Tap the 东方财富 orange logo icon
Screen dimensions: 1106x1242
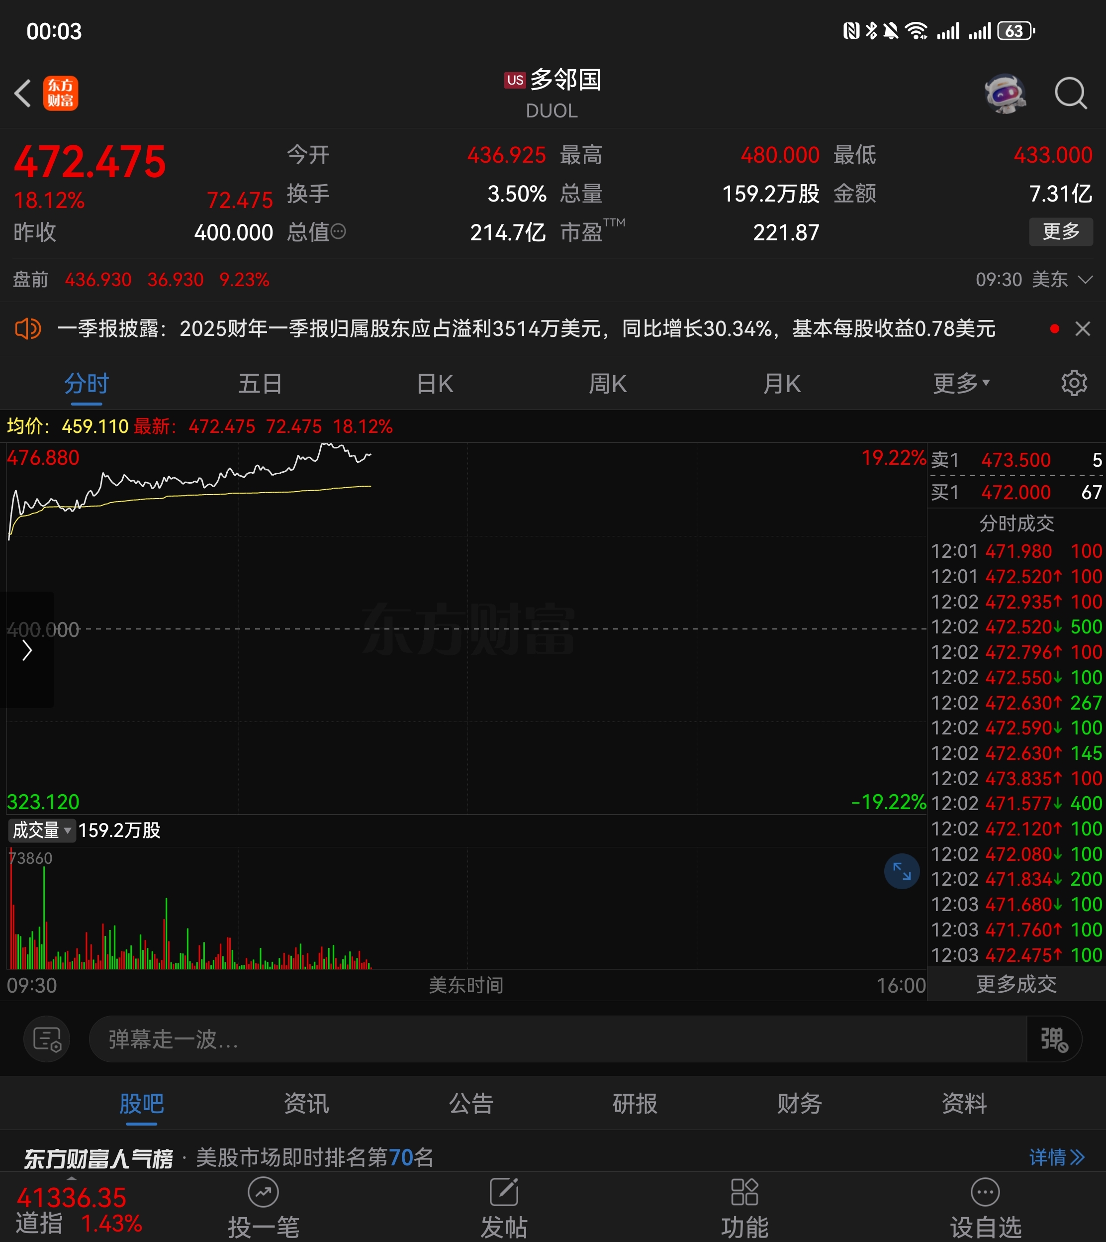[61, 94]
